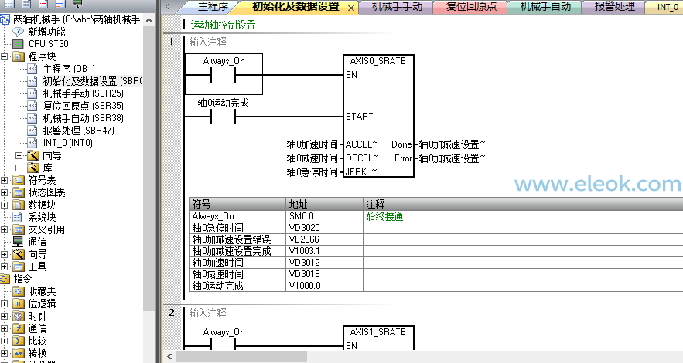Click the 转换 instruction icon

[x=19, y=353]
